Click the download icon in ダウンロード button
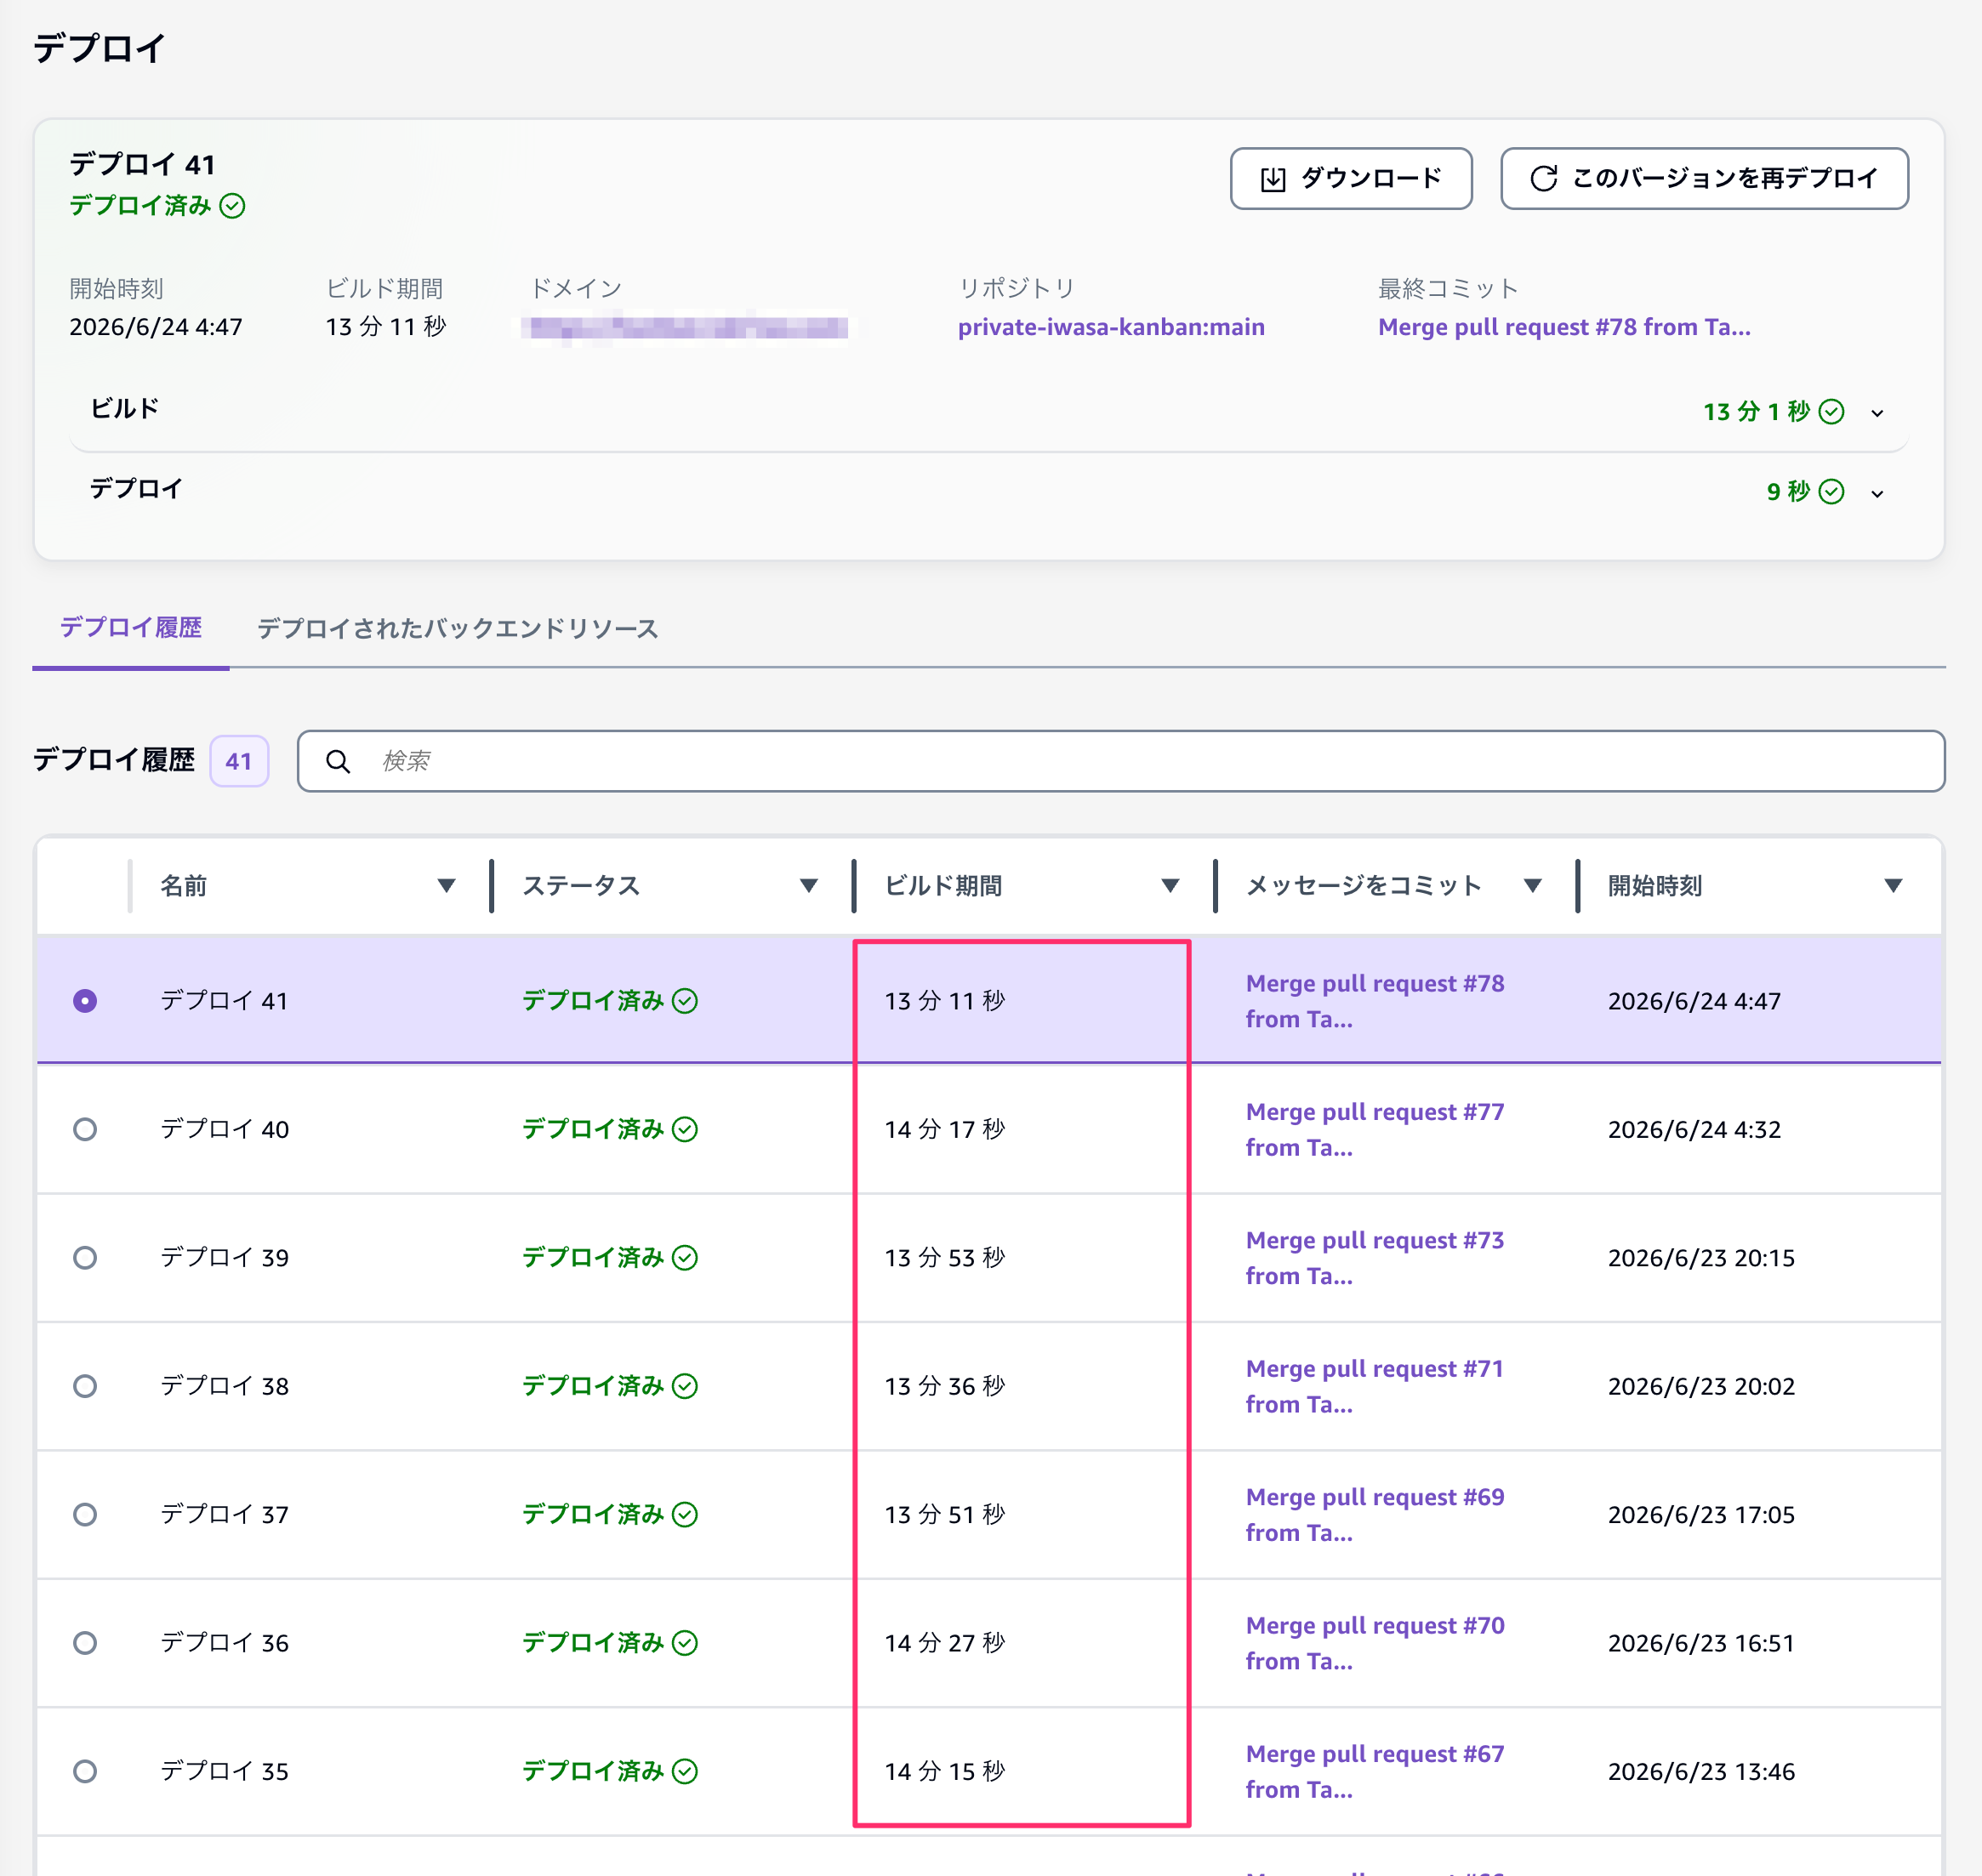The width and height of the screenshot is (1982, 1876). pyautogui.click(x=1273, y=179)
